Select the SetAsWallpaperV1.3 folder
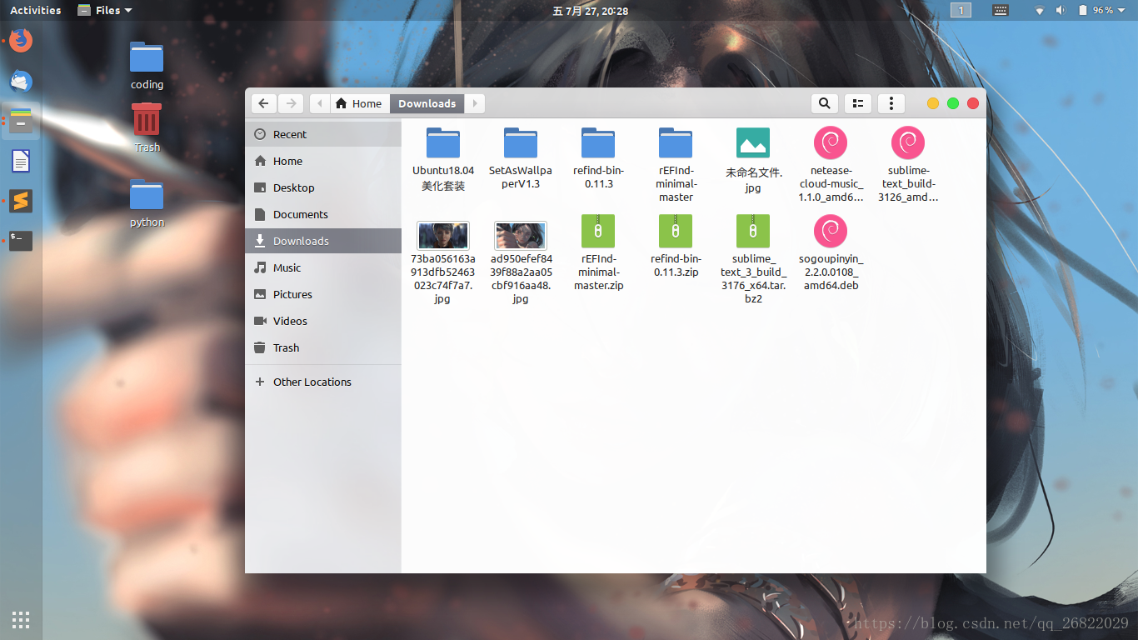 pyautogui.click(x=521, y=158)
